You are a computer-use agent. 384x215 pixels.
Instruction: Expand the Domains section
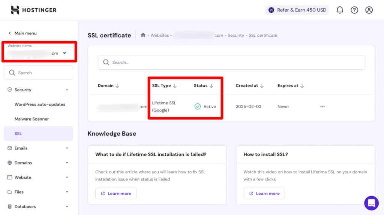coord(67,163)
